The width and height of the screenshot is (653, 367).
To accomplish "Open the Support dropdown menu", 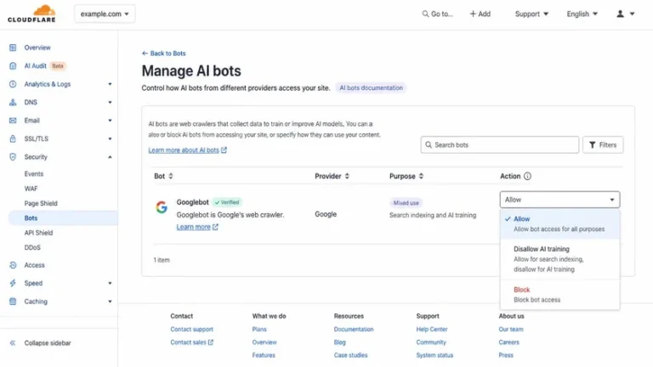I will [531, 14].
